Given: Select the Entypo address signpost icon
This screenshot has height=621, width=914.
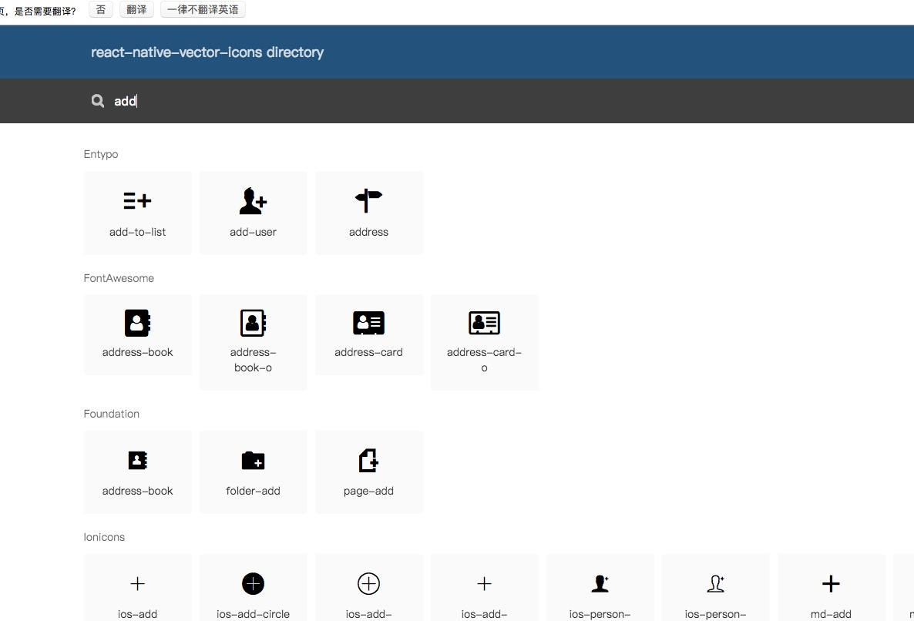Looking at the screenshot, I should click(368, 201).
